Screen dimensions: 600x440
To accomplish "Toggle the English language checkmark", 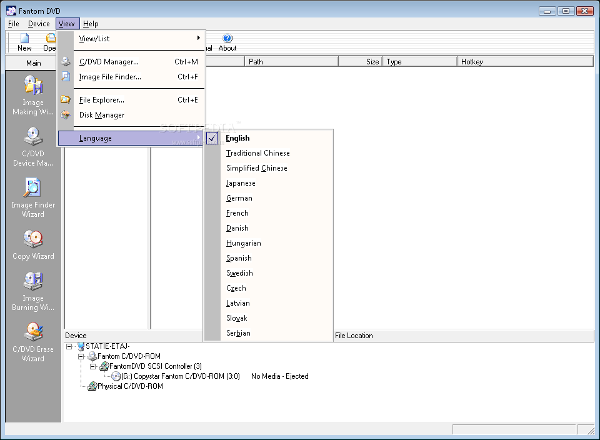I will tap(212, 137).
